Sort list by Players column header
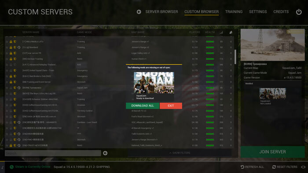 [x=194, y=32]
